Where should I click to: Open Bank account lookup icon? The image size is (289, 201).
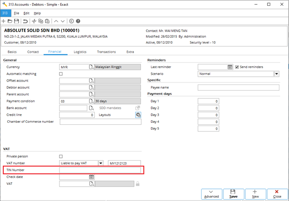pos(91,108)
